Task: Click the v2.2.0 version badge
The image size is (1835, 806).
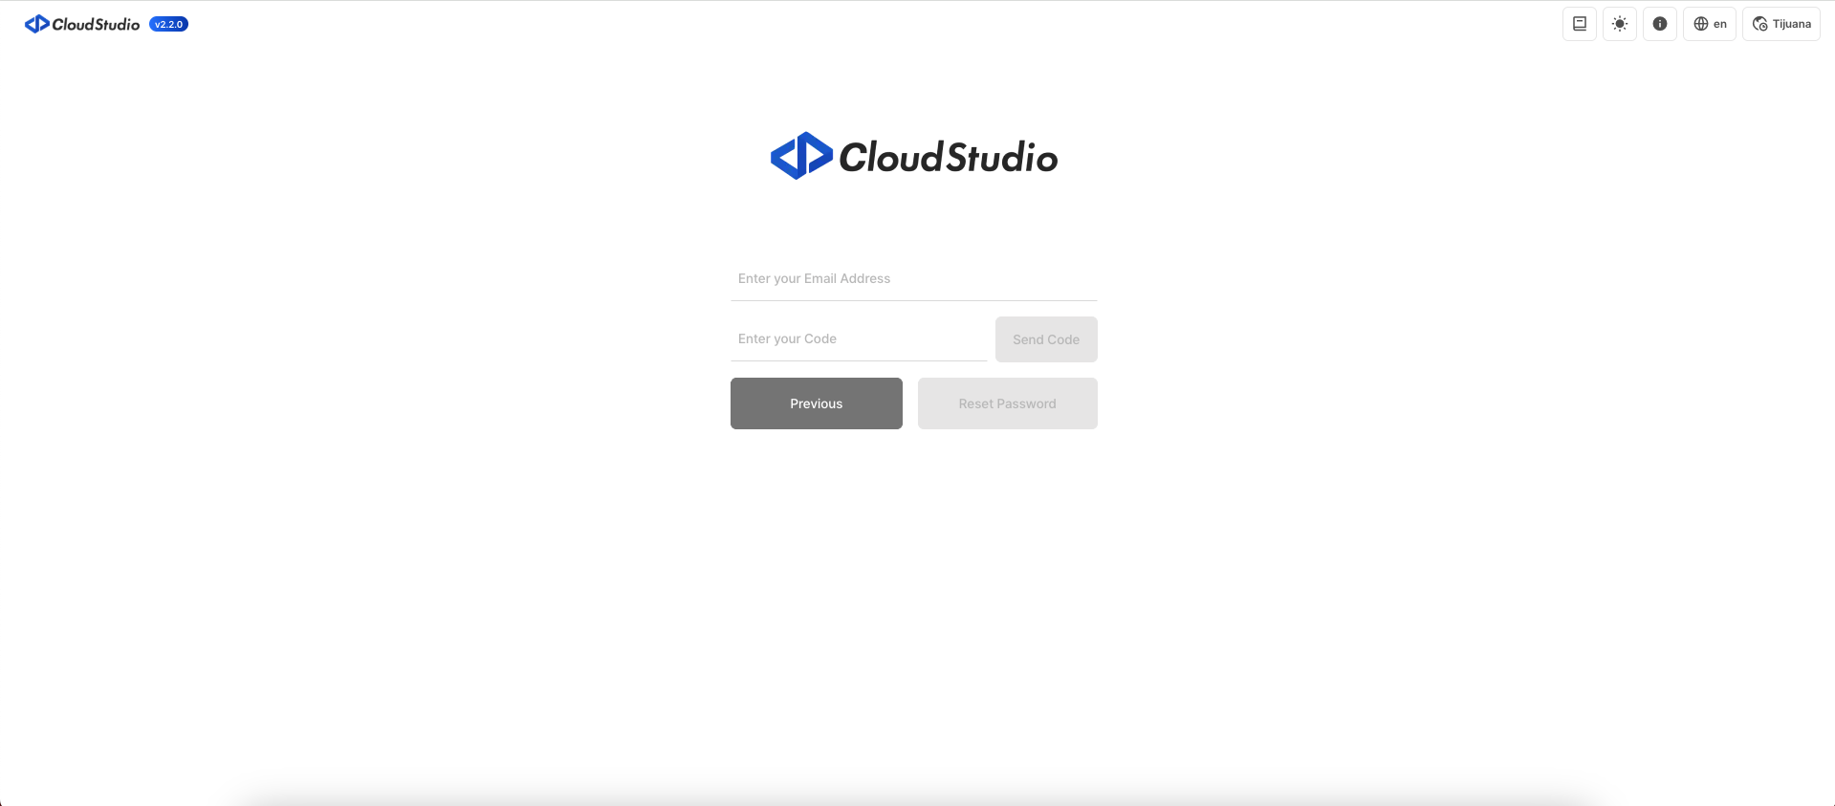Action: click(168, 24)
